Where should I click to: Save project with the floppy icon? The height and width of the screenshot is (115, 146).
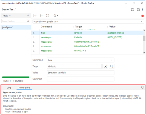click(x=138, y=10)
